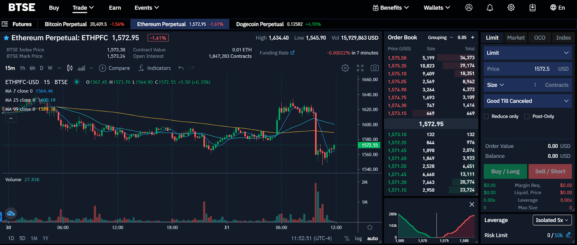Edit the Risk Limit pencil icon
This screenshot has width=577, height=245.
568,235
